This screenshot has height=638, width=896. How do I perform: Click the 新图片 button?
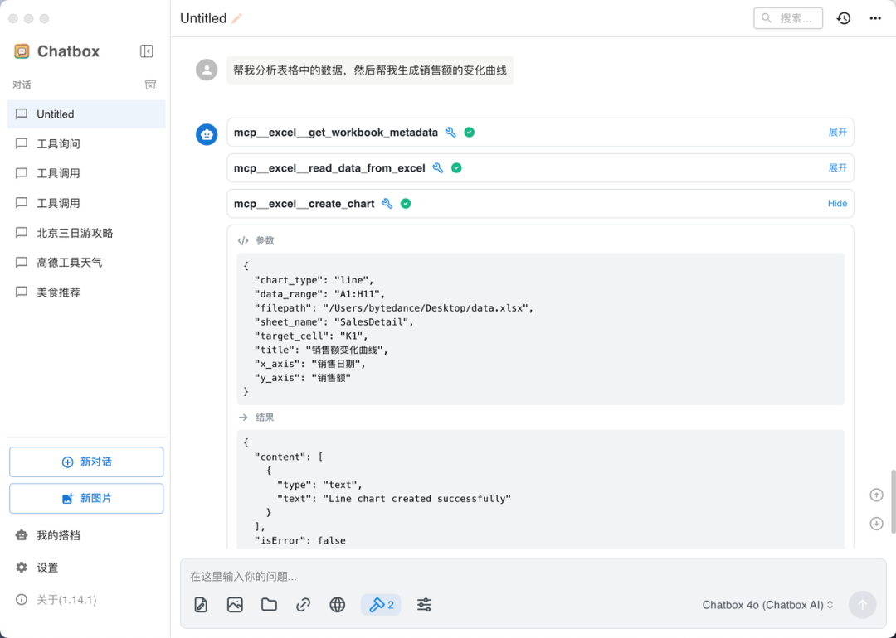pyautogui.click(x=86, y=499)
